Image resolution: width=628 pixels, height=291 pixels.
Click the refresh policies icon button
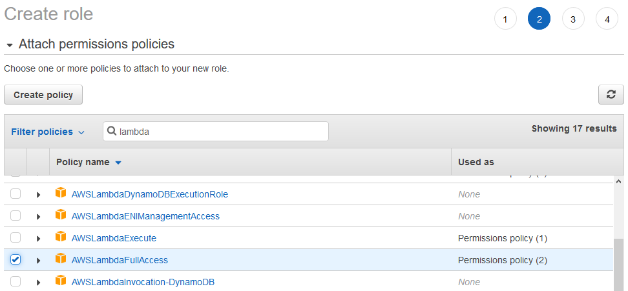tap(611, 95)
